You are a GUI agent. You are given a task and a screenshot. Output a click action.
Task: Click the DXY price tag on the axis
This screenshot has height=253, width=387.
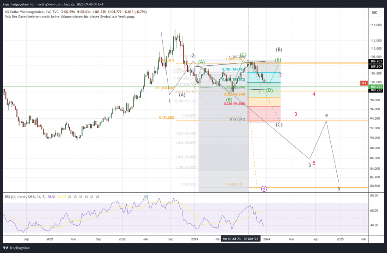(x=364, y=83)
